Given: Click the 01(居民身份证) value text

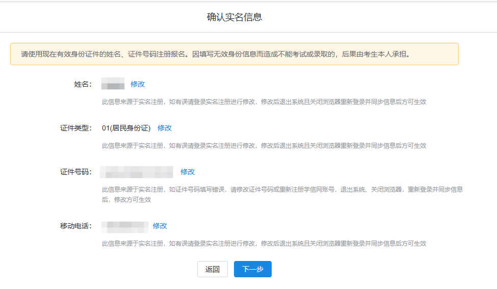Looking at the screenshot, I should point(126,128).
